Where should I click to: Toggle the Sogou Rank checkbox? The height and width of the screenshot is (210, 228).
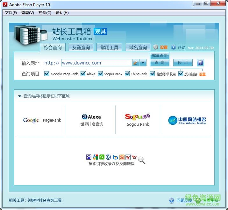point(100,74)
